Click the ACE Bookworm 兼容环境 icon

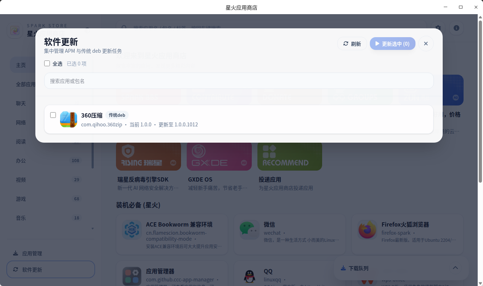tap(132, 229)
